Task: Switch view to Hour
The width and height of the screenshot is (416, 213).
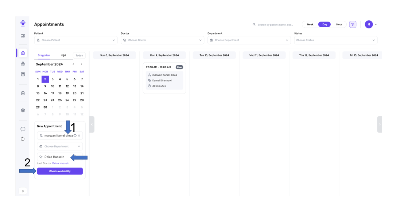Action: pos(339,24)
